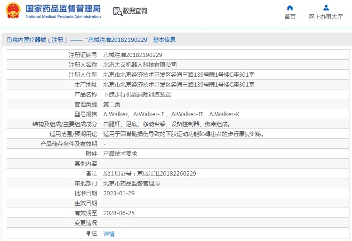Click the 附件 label

(x=91, y=154)
